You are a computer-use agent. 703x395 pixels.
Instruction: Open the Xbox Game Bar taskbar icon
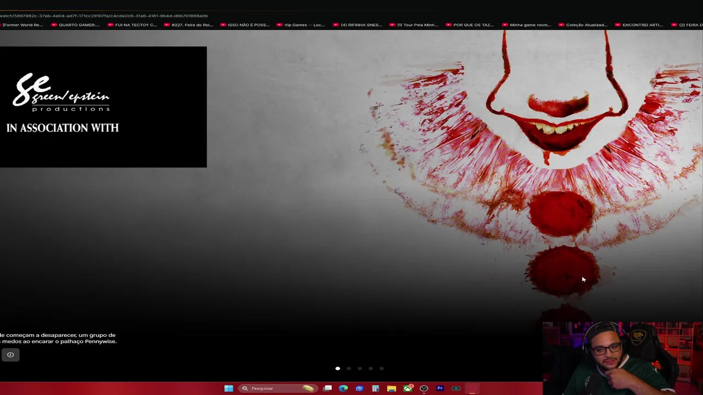pos(456,388)
